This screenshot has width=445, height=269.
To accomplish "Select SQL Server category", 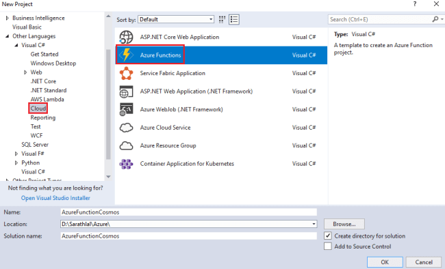I will [x=35, y=145].
